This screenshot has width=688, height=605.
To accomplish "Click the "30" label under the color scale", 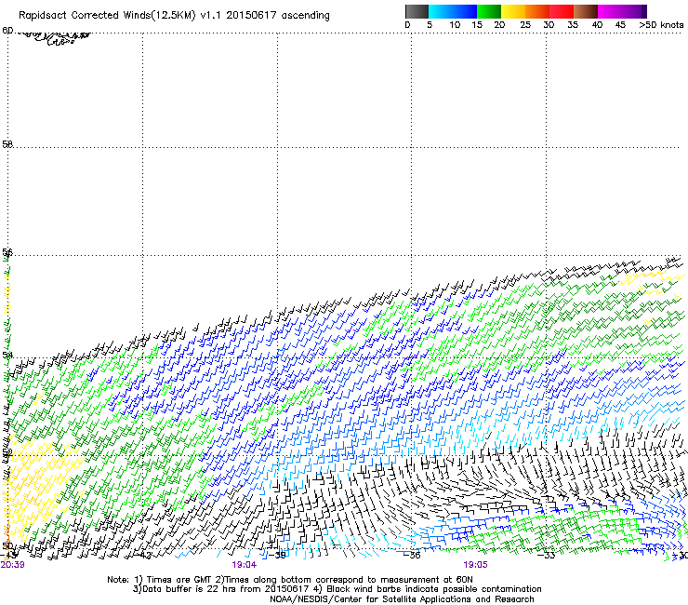I will 549,24.
